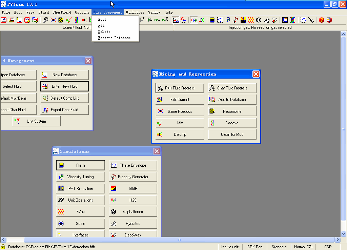Open the Fluid menu

pos(44,13)
